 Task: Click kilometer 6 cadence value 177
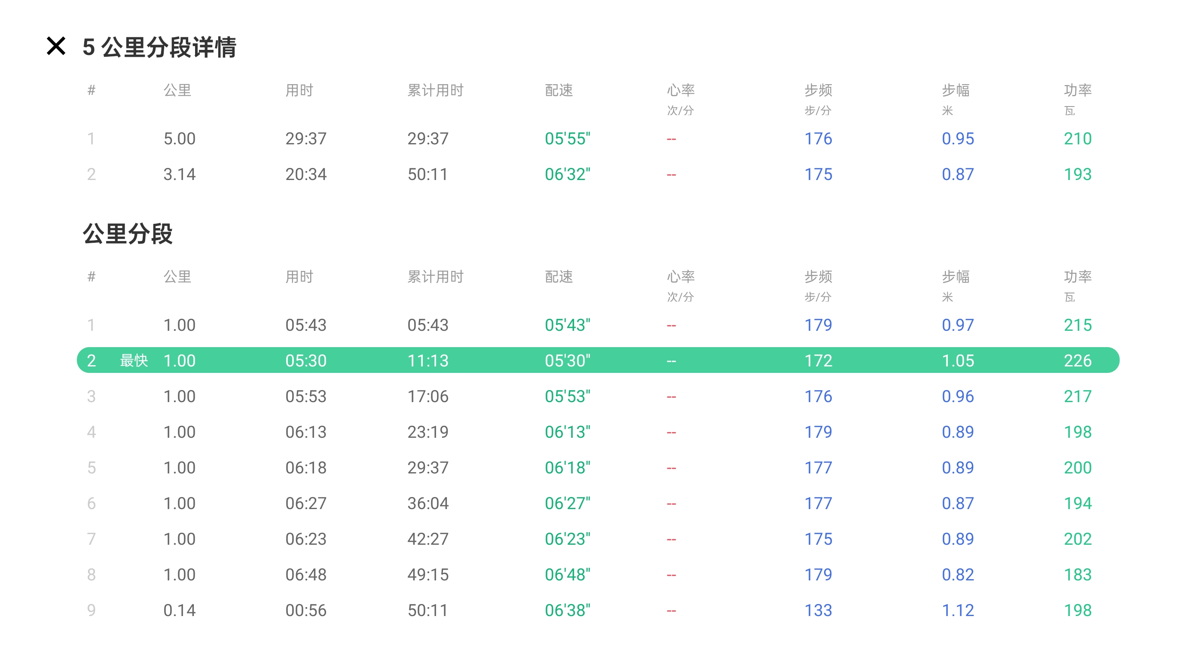coord(818,503)
